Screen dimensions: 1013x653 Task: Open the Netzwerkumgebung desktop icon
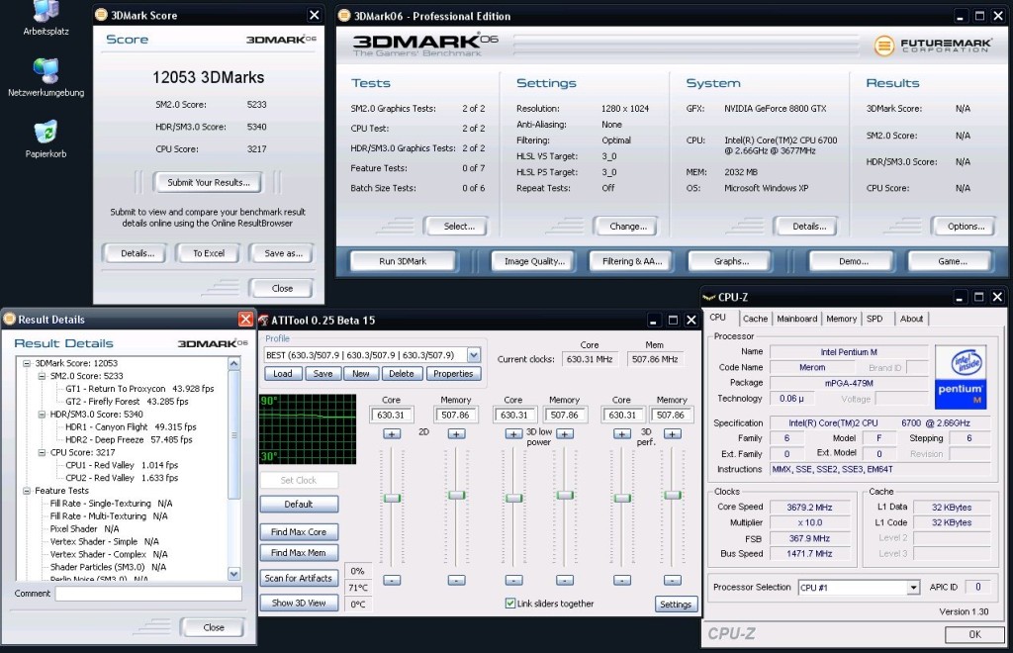(46, 77)
